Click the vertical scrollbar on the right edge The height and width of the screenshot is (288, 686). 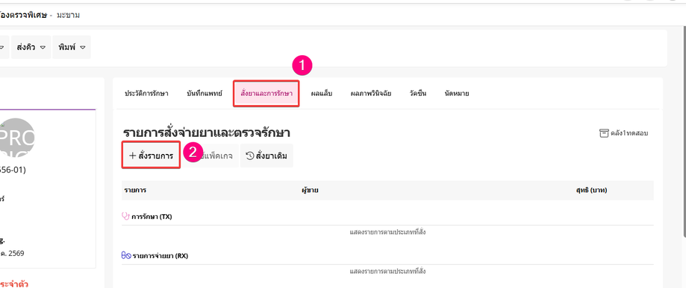[x=683, y=131]
